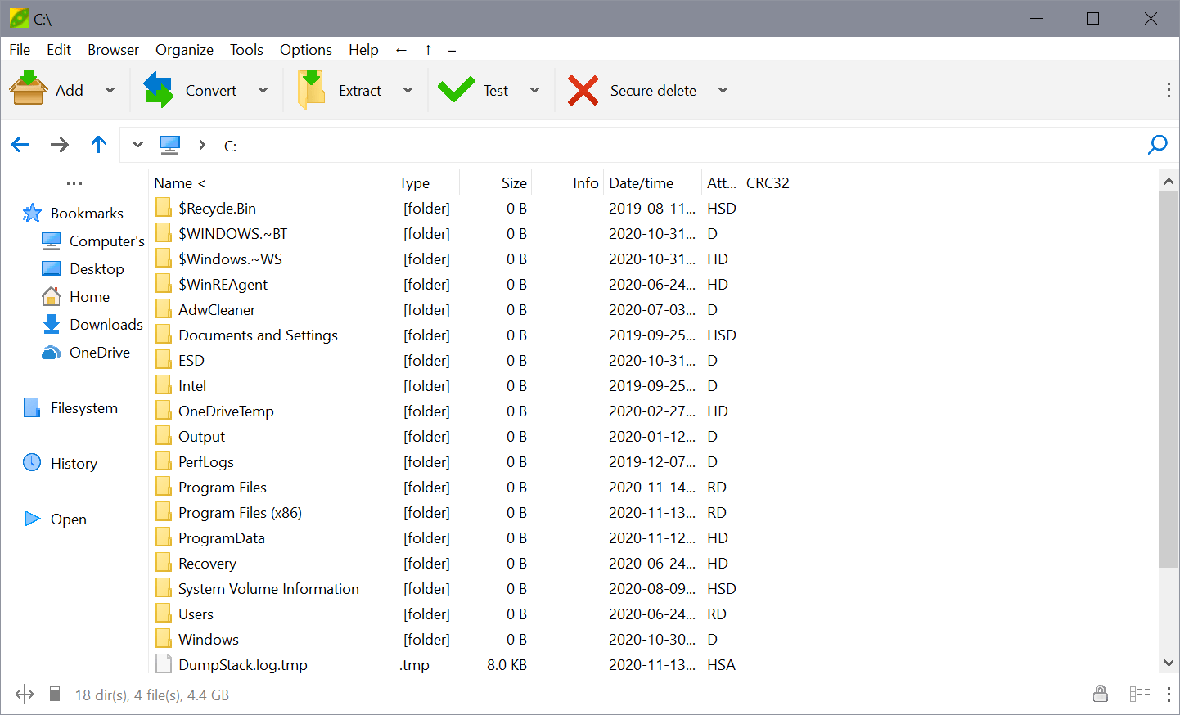The height and width of the screenshot is (715, 1180).
Task: Click the Downloads arrow icon in sidebar
Action: click(52, 324)
